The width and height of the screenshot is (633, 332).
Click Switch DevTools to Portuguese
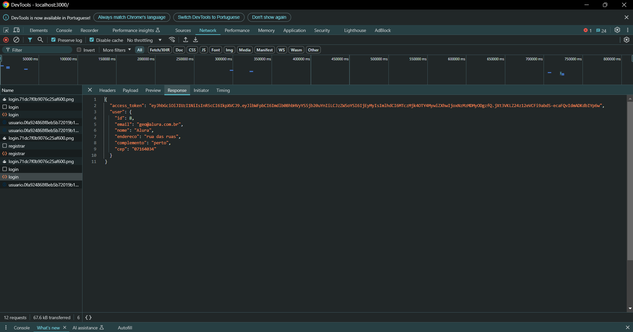[x=209, y=17]
